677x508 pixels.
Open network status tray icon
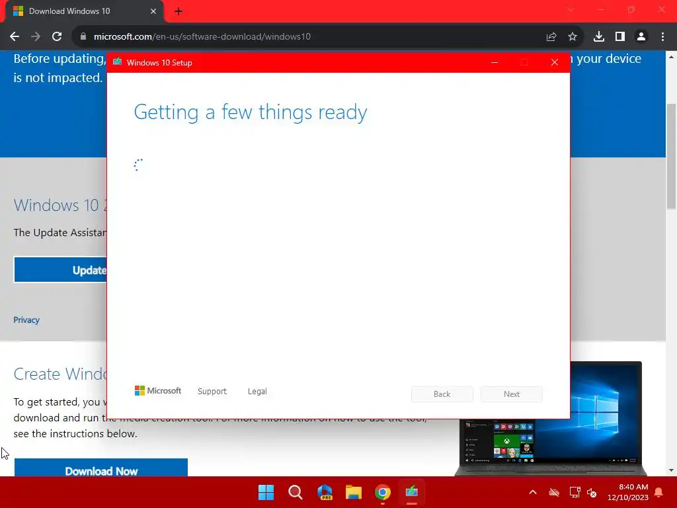[x=575, y=492]
